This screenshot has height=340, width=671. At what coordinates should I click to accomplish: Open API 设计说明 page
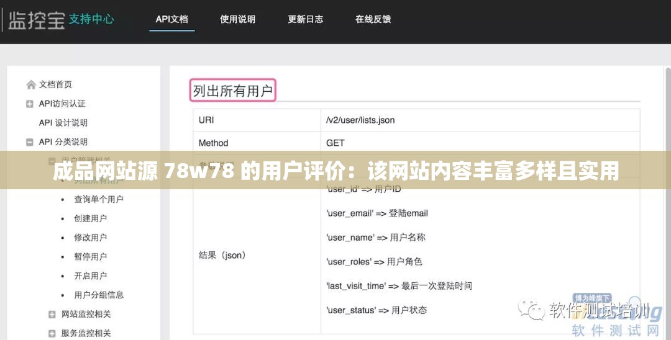63,123
